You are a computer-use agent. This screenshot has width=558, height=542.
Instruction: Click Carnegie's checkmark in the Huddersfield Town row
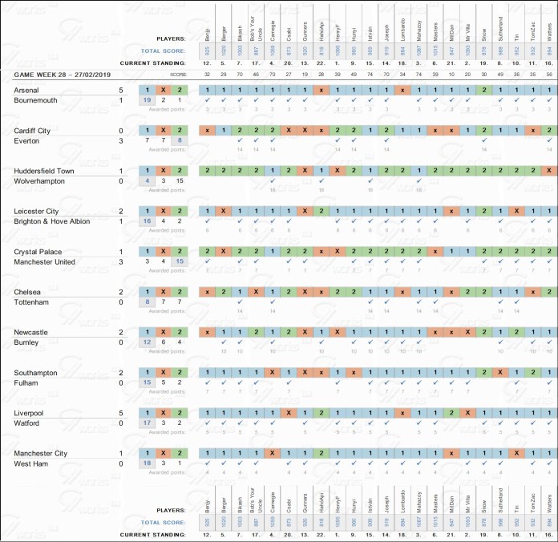(x=273, y=181)
